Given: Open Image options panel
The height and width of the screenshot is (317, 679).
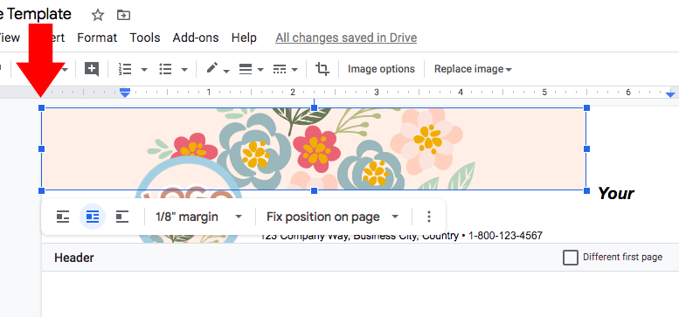Looking at the screenshot, I should point(381,69).
